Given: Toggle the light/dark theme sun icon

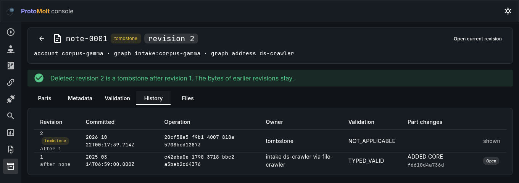Looking at the screenshot, I should [508, 11].
